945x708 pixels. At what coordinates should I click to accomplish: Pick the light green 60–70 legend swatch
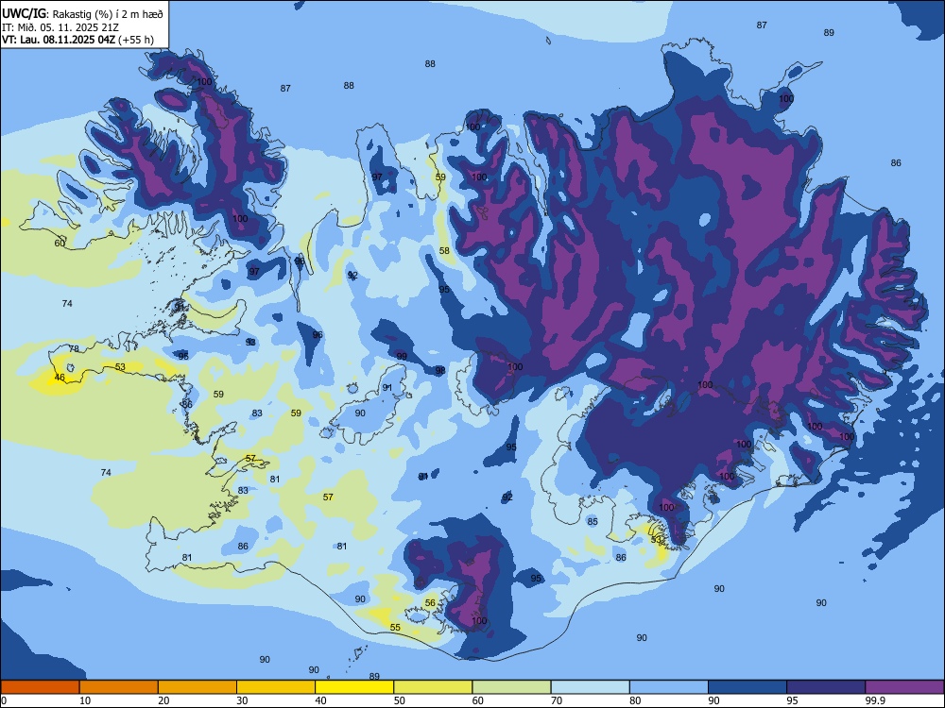pyautogui.click(x=511, y=687)
